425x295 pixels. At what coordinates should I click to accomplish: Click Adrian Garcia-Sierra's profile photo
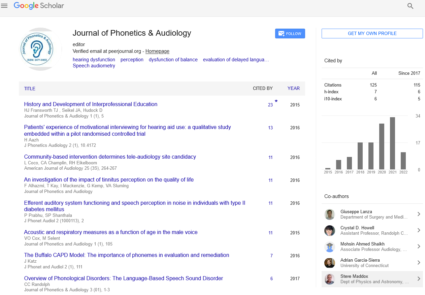coord(330,263)
